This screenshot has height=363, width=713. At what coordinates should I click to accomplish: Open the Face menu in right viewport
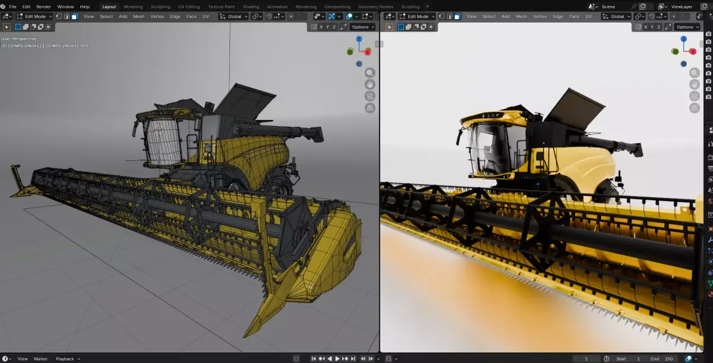point(574,17)
